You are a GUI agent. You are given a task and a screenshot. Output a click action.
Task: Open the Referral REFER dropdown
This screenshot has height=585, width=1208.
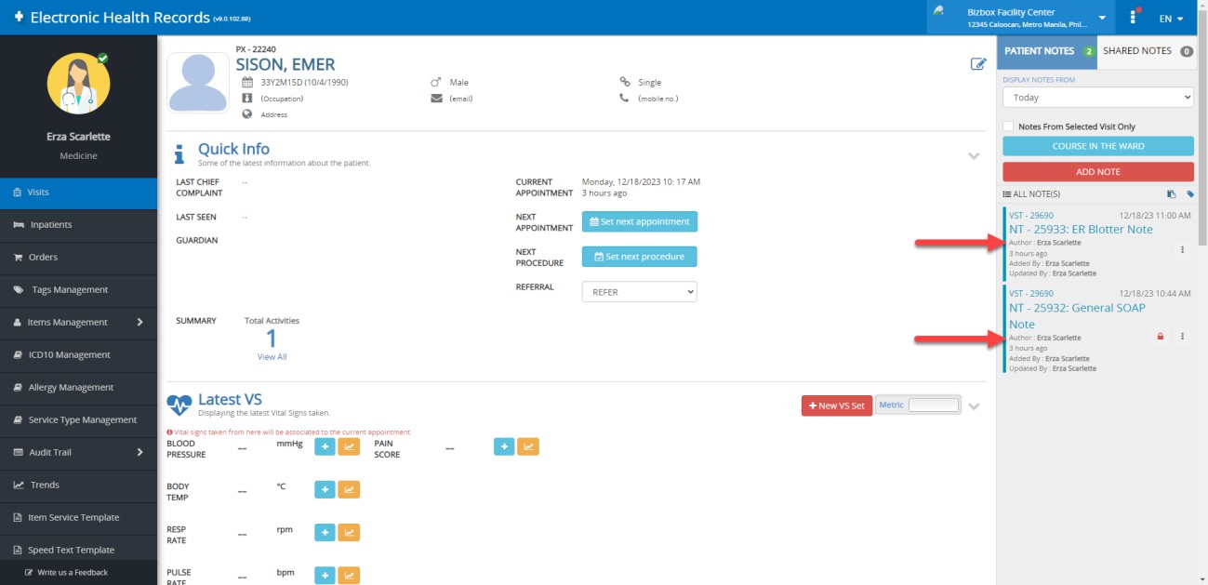[639, 292]
